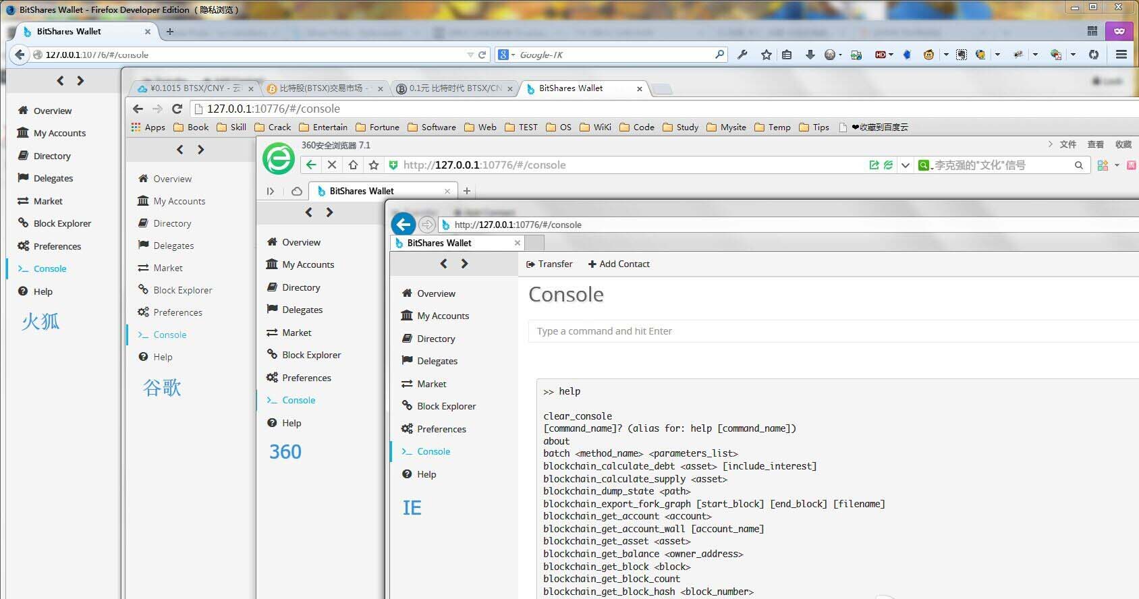The height and width of the screenshot is (599, 1139).
Task: Click Transfer in IE wallet toolbar
Action: pyautogui.click(x=549, y=264)
